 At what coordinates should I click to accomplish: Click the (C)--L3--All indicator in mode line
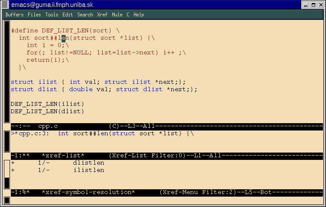(132, 126)
